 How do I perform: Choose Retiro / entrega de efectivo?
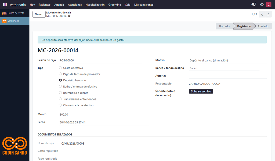[x=60, y=86]
